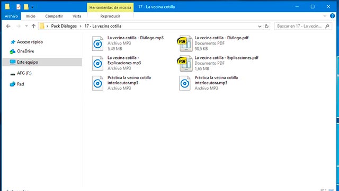
Task: Select the AFG (F:) drive
Action: [x=24, y=73]
